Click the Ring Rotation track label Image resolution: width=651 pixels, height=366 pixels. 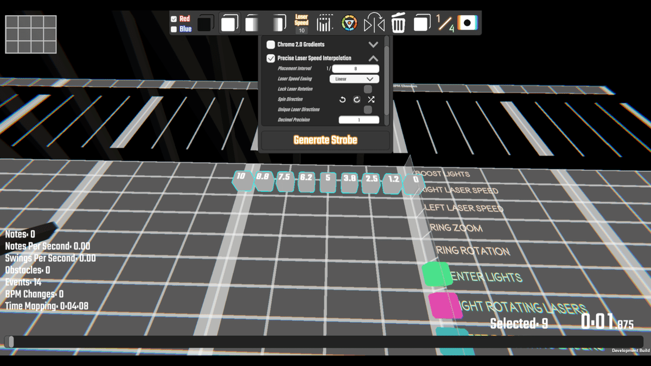pos(473,251)
